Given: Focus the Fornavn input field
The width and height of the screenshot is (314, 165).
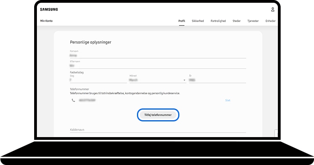Looking at the screenshot, I should [158, 55].
